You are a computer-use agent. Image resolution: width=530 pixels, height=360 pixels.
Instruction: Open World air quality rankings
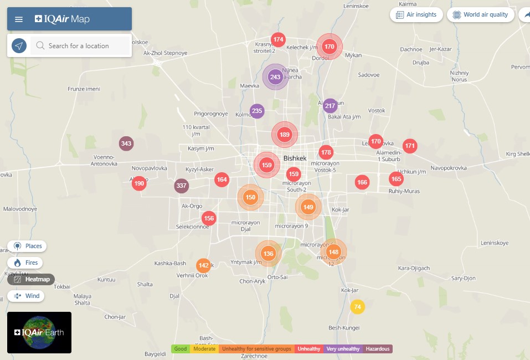pos(480,15)
